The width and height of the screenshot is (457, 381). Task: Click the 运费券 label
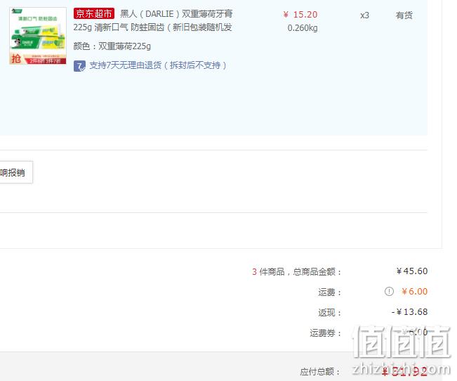pyautogui.click(x=325, y=332)
